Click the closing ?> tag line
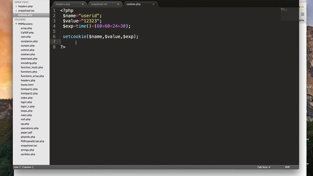313x176 pixels. coord(63,47)
